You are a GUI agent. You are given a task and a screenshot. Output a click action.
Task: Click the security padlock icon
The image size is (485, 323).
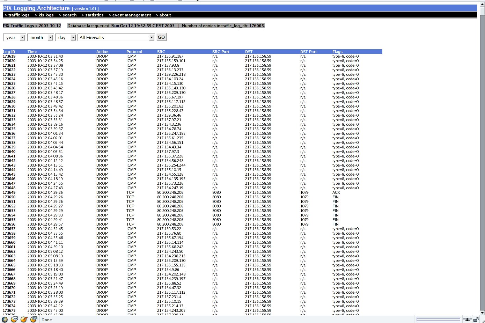pyautogui.click(x=476, y=320)
